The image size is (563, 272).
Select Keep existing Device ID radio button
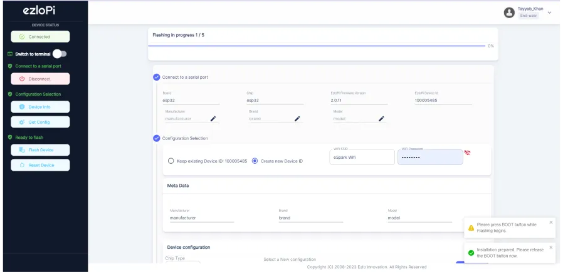(x=171, y=161)
